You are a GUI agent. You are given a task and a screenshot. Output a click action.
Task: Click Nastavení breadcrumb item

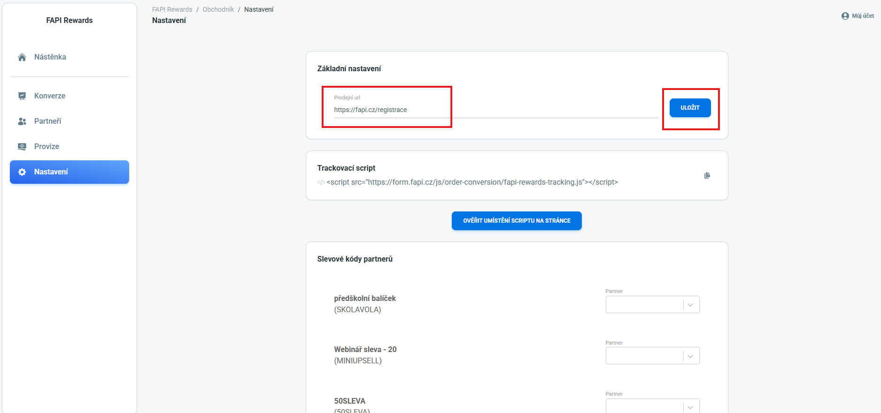point(259,9)
